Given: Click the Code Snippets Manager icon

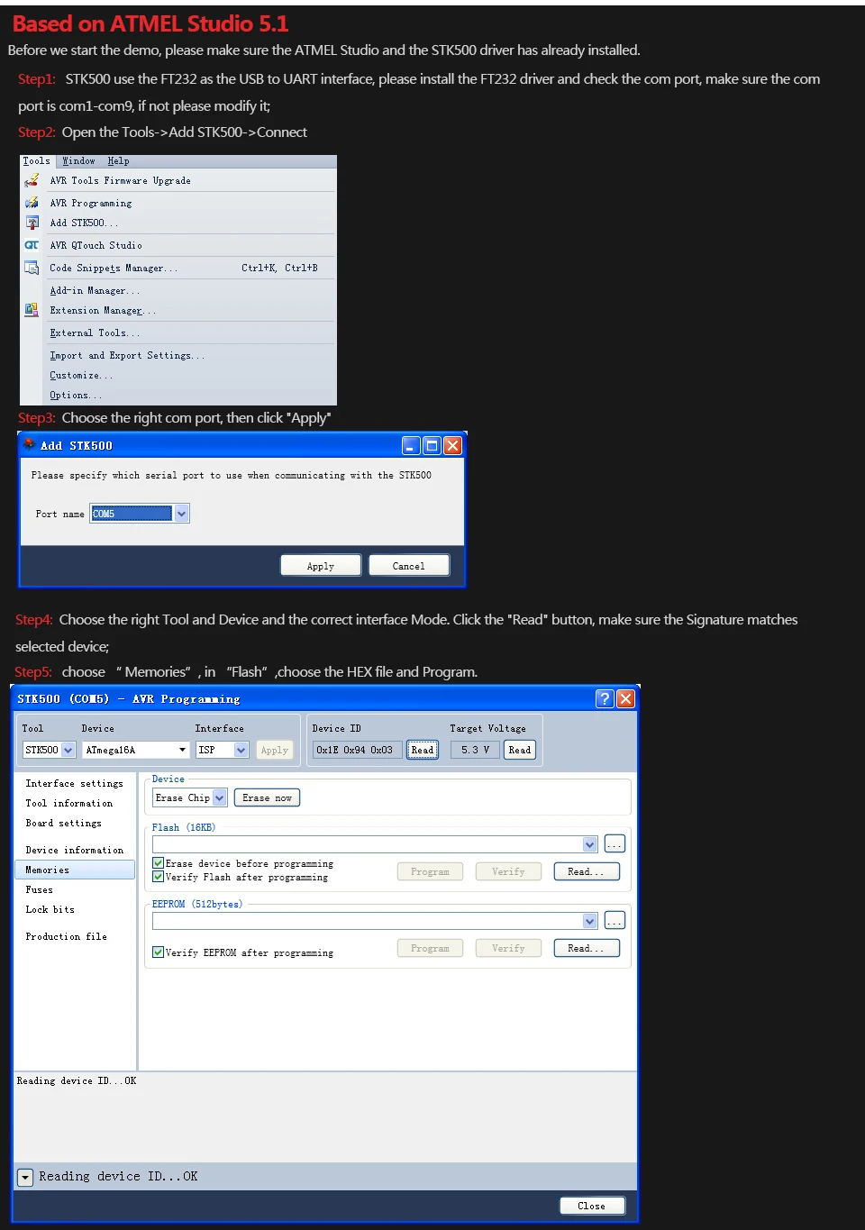Looking at the screenshot, I should (x=32, y=268).
